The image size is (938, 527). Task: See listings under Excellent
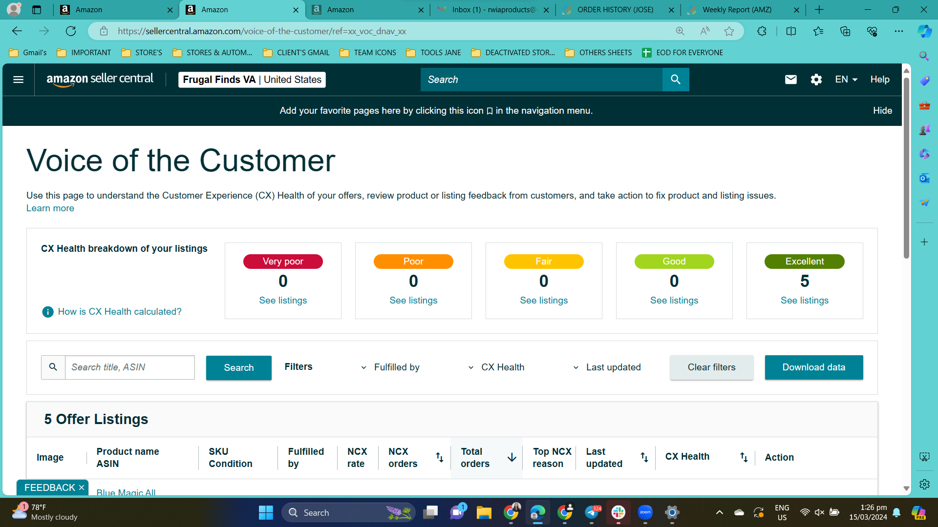pyautogui.click(x=805, y=301)
